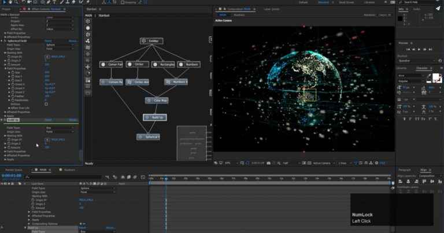
Task: Click top icon in Stardust node toolbar
Action: pyautogui.click(x=88, y=20)
